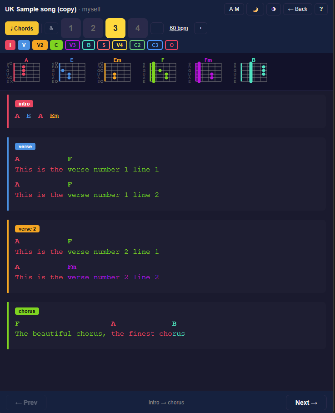Click the chorus section label
The width and height of the screenshot is (335, 413).
tap(27, 311)
